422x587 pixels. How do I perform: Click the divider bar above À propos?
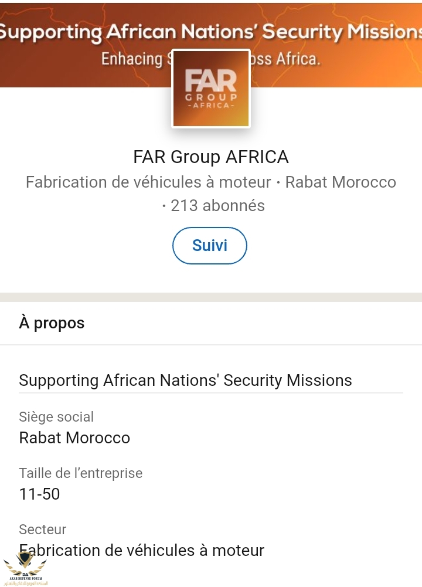tap(211, 297)
